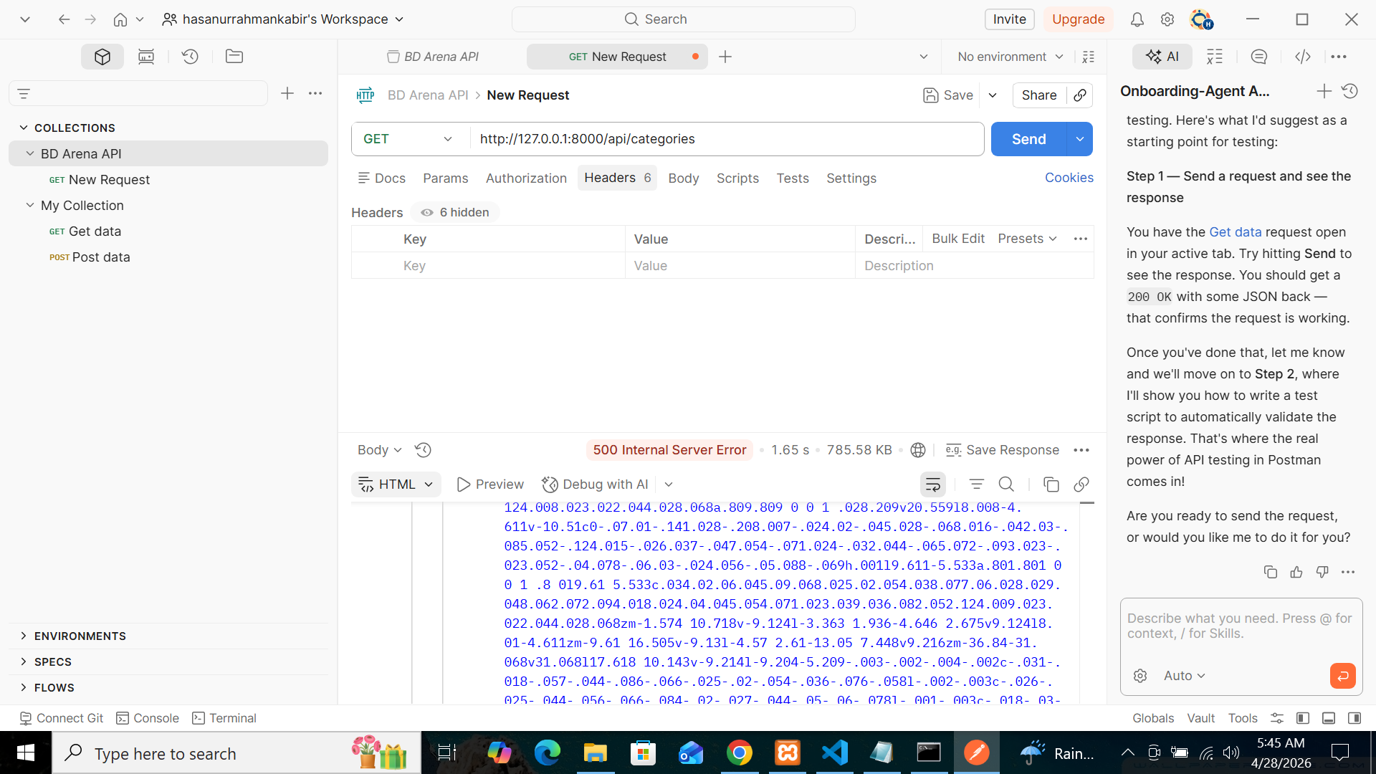
Task: Open settings gear in header
Action: (1167, 19)
